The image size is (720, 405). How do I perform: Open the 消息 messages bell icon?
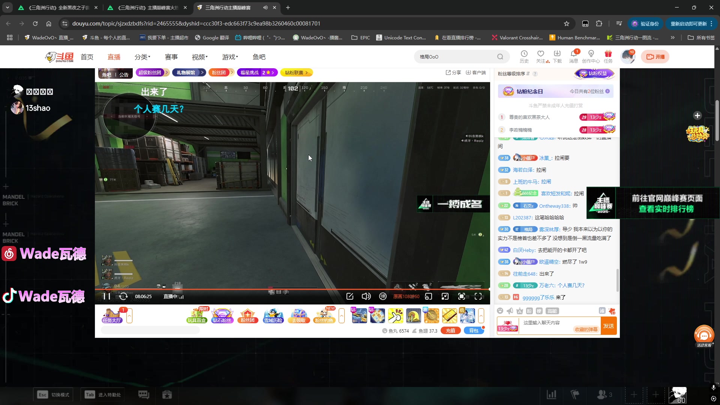573,54
